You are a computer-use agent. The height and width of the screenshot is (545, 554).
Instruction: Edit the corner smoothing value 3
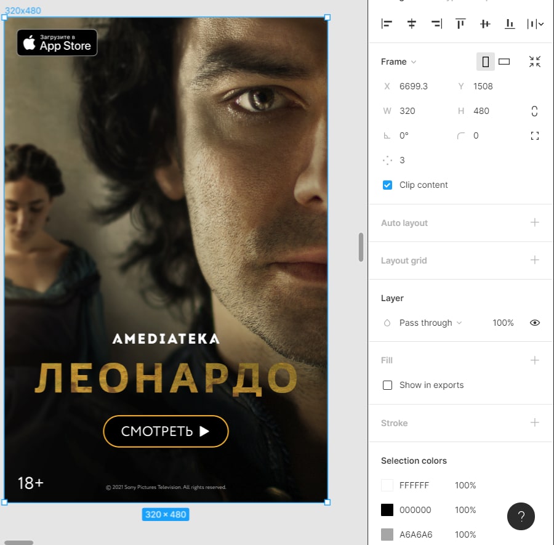click(402, 160)
